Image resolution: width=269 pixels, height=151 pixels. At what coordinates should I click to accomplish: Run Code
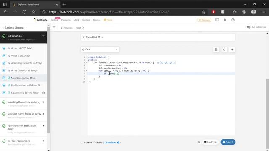click(210, 142)
